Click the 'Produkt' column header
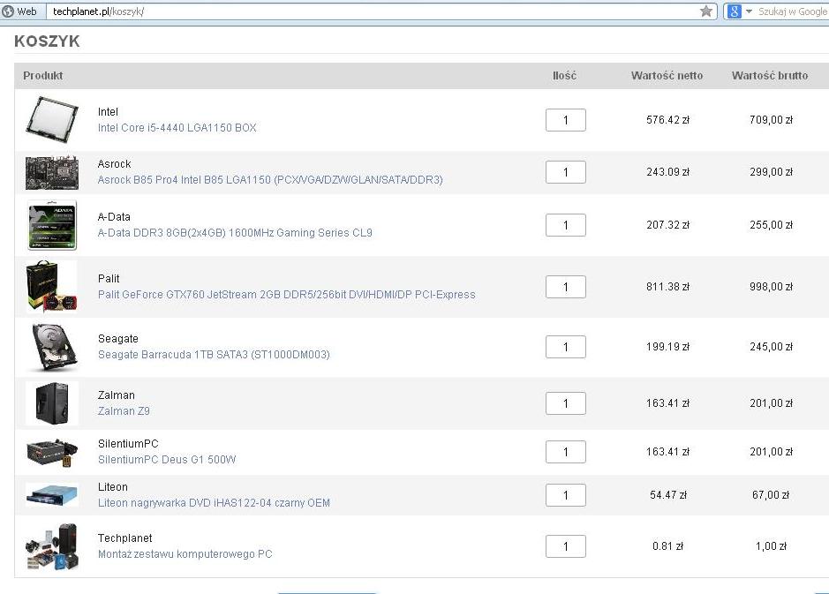 [x=43, y=76]
